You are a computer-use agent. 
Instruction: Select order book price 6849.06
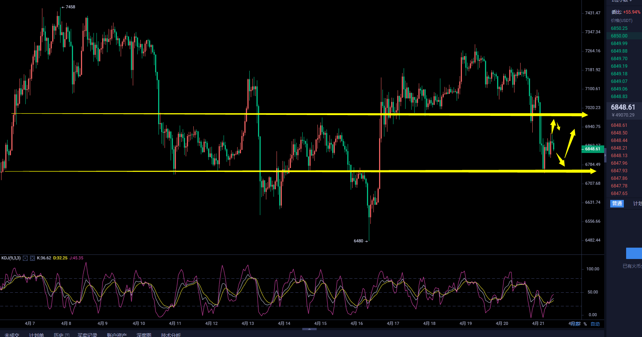click(x=619, y=89)
